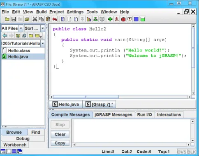Click the editor horizontal scrollbar thumb
This screenshot has height=156, width=199.
(86, 97)
